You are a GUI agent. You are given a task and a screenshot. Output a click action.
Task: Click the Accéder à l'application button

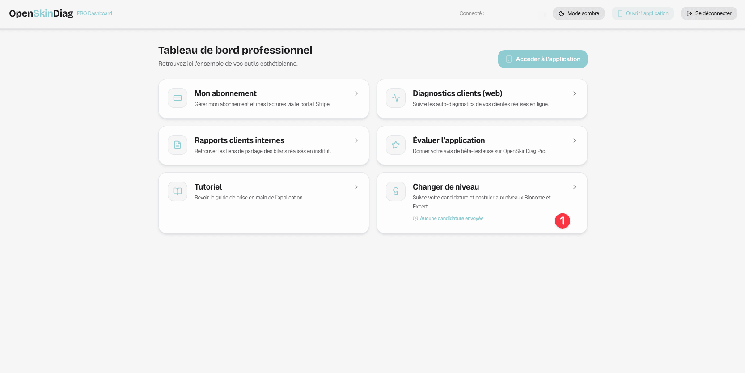pyautogui.click(x=543, y=59)
